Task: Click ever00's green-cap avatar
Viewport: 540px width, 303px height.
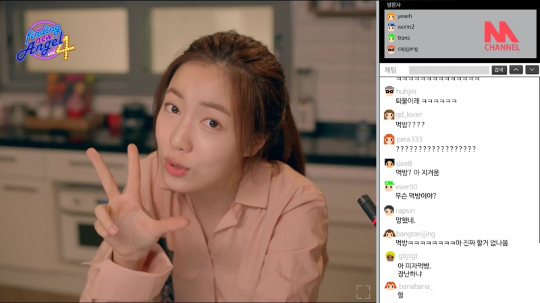Action: [x=389, y=187]
